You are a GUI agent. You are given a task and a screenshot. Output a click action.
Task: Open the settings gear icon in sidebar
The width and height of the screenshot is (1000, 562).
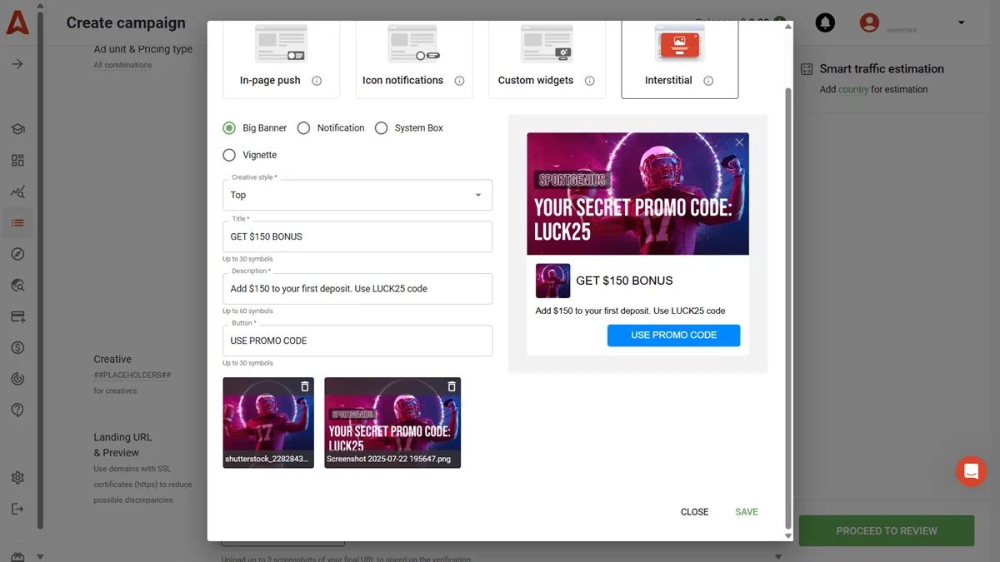click(x=18, y=478)
